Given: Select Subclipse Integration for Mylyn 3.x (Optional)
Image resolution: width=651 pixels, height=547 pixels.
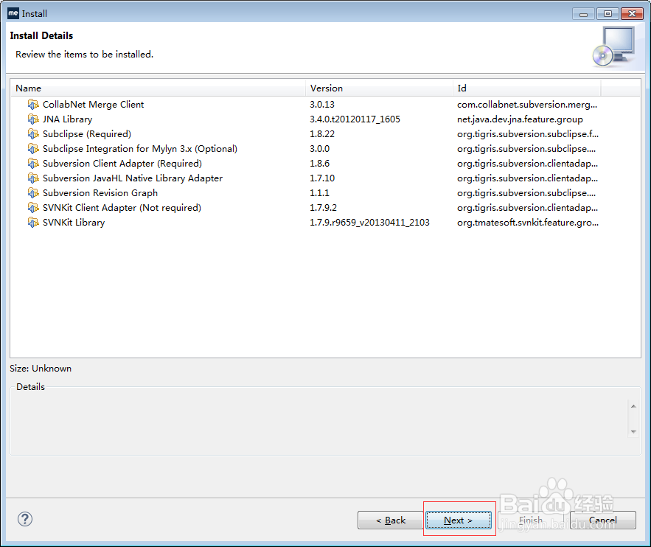Looking at the screenshot, I should [x=140, y=149].
